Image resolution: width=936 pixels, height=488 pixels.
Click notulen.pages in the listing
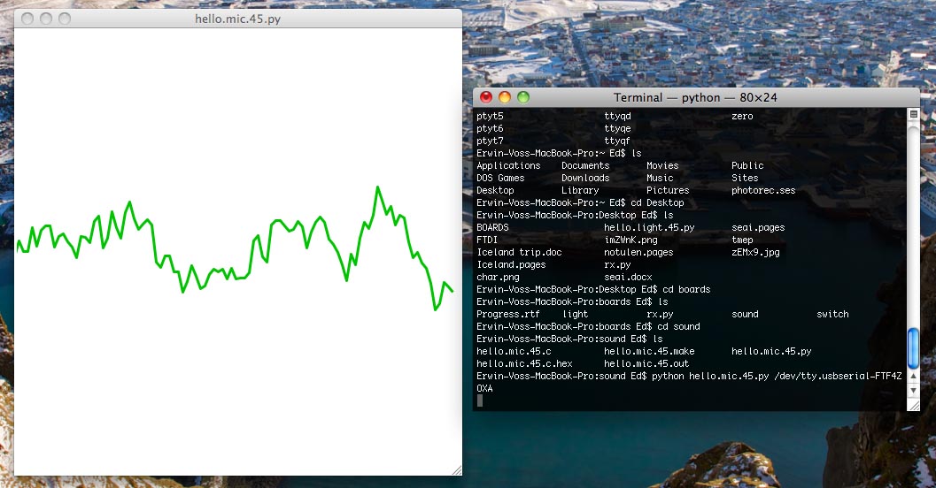(638, 253)
